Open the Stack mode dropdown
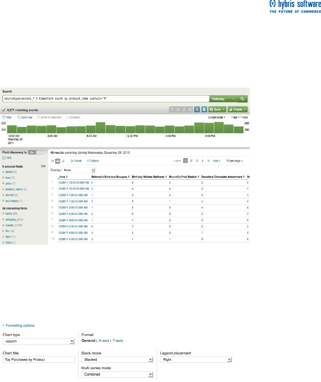 point(117,360)
